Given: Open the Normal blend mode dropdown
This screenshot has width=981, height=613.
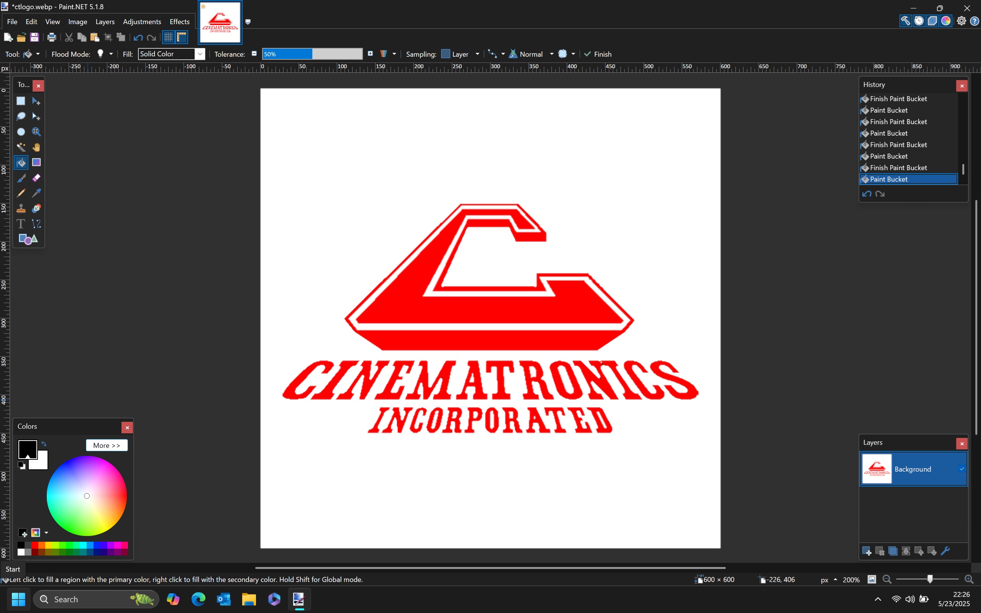Looking at the screenshot, I should point(551,54).
